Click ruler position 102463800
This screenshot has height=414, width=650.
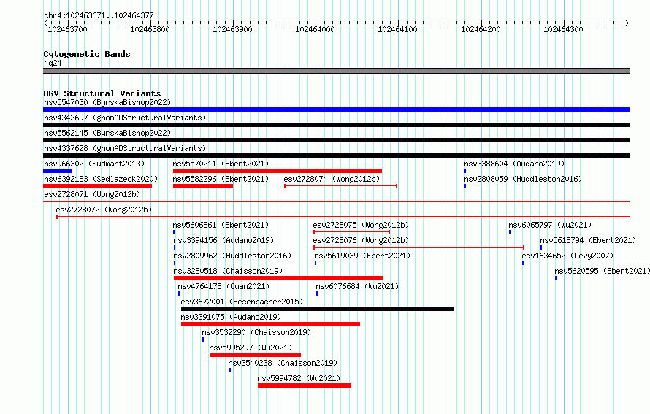click(x=150, y=29)
